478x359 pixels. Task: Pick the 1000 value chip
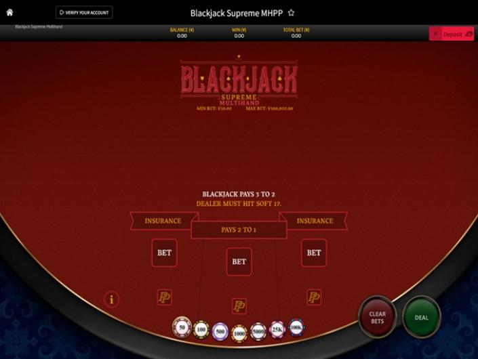(239, 334)
